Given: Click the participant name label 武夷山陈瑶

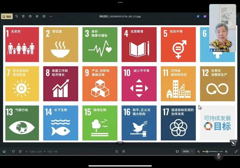Looking at the screenshot, I should point(221,50).
